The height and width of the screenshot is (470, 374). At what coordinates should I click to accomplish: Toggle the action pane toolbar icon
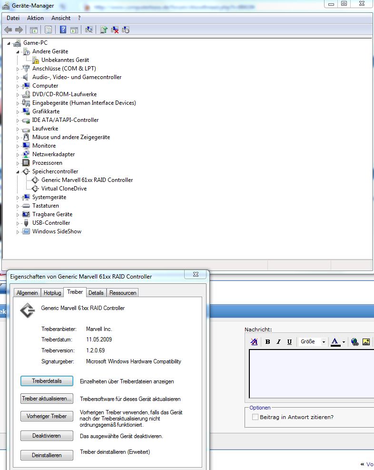click(74, 30)
